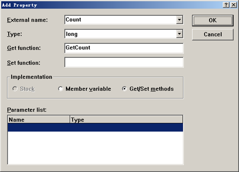Click the empty Set function field

[x=124, y=62]
